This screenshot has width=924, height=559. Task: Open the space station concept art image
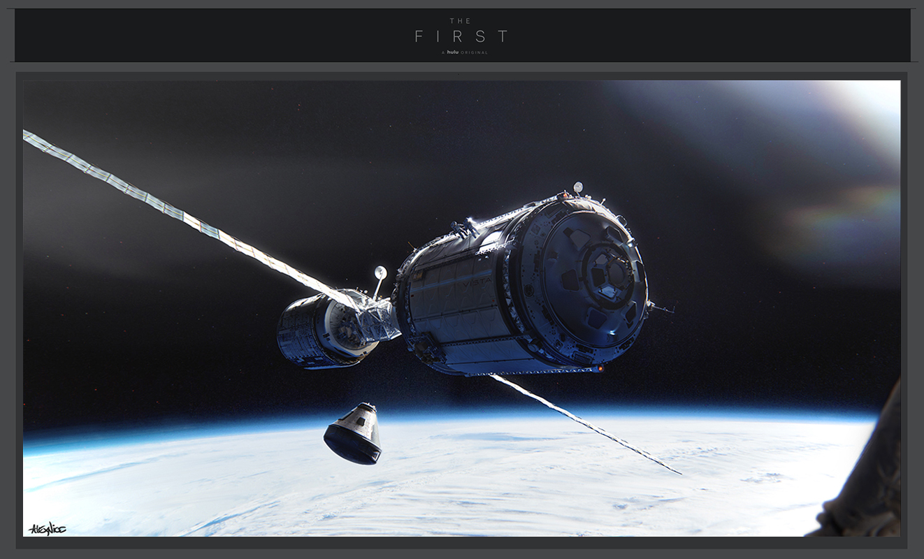click(x=461, y=308)
